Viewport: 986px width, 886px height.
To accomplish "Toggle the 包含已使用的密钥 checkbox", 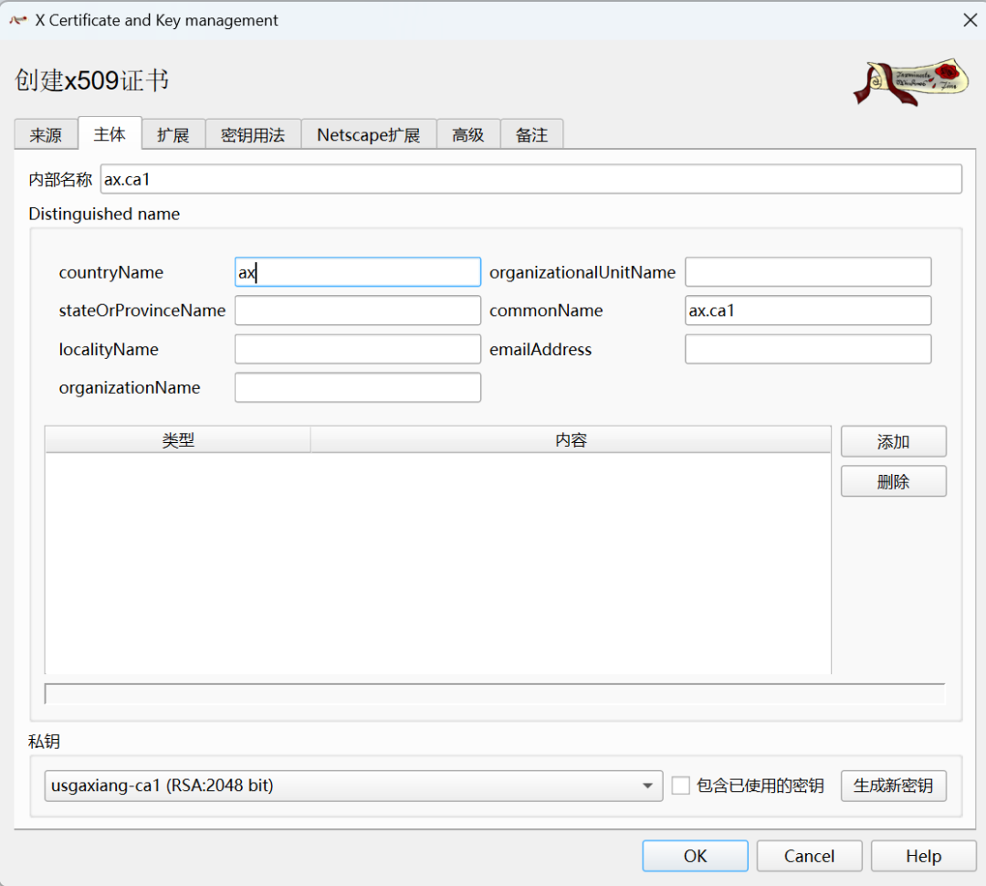I will (x=680, y=786).
